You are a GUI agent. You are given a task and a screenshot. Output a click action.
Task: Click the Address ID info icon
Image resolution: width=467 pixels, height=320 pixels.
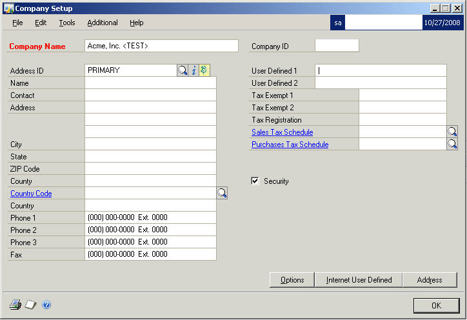[194, 70]
